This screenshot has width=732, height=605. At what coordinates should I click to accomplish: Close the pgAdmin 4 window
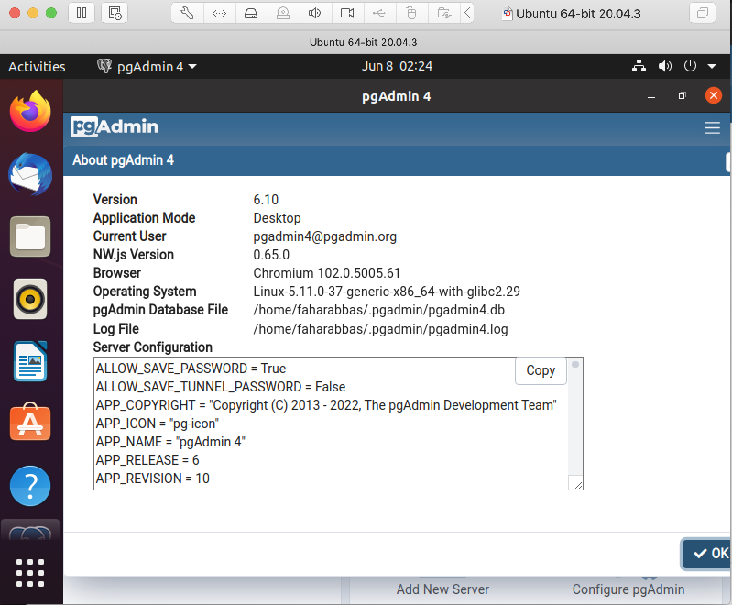(713, 95)
